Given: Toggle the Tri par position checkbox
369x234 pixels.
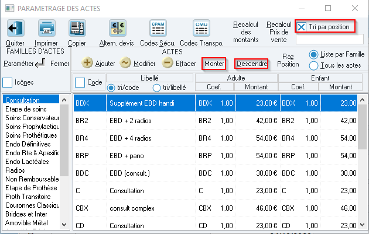Looking at the screenshot, I should [x=301, y=27].
